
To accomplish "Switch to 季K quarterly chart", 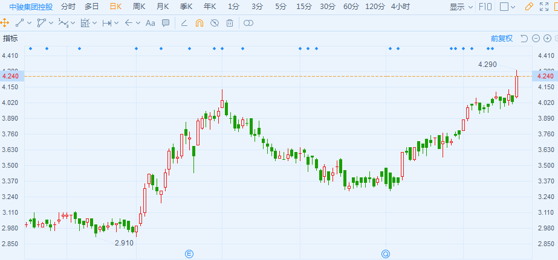I will pyautogui.click(x=186, y=7).
